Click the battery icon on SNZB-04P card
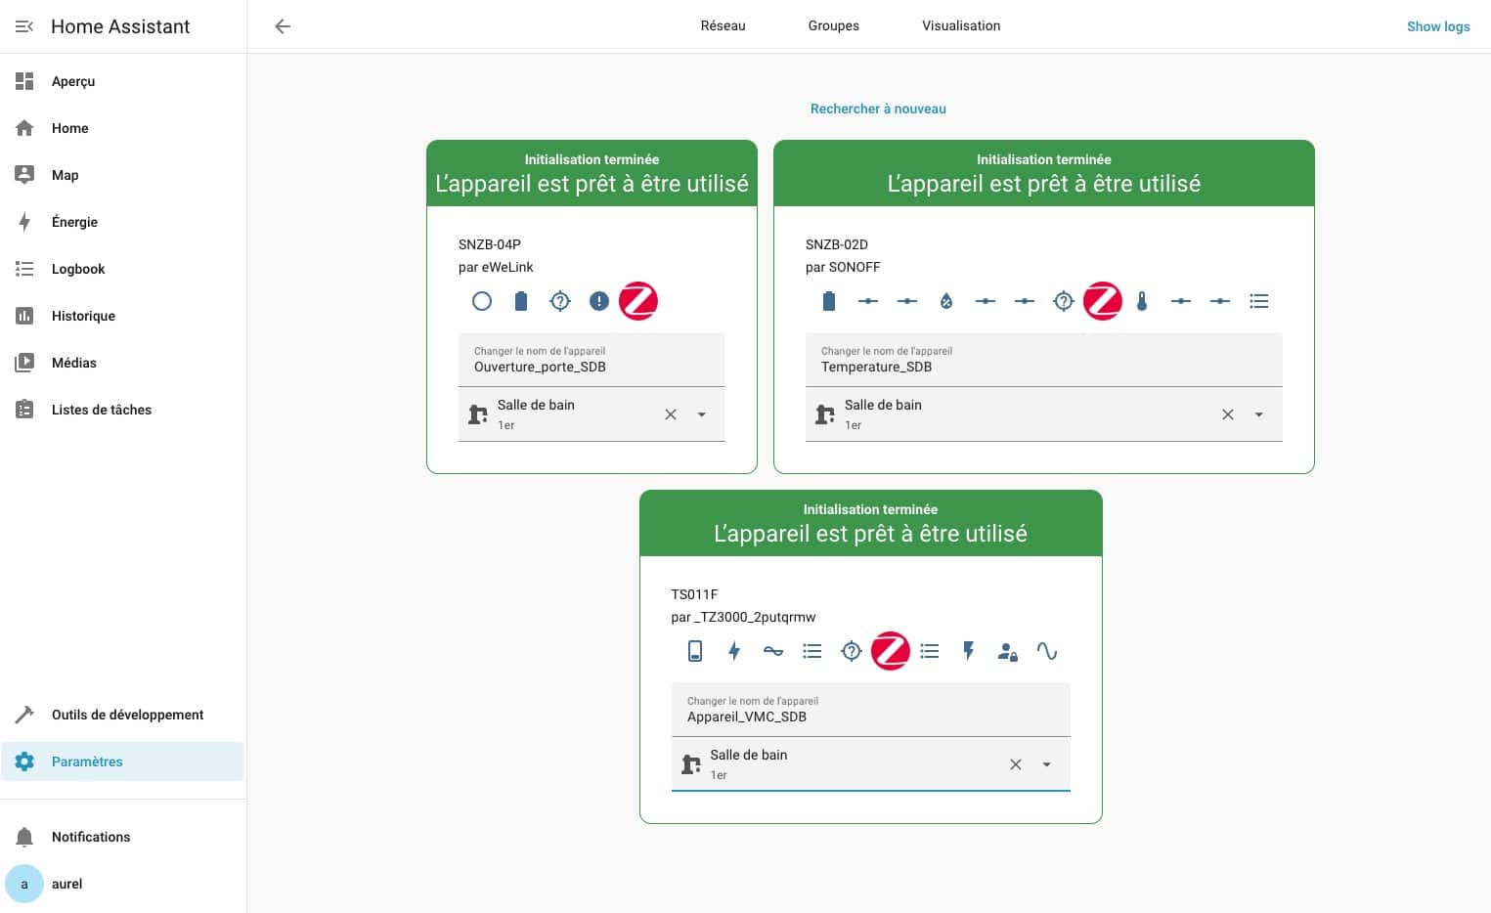This screenshot has height=913, width=1491. (521, 301)
